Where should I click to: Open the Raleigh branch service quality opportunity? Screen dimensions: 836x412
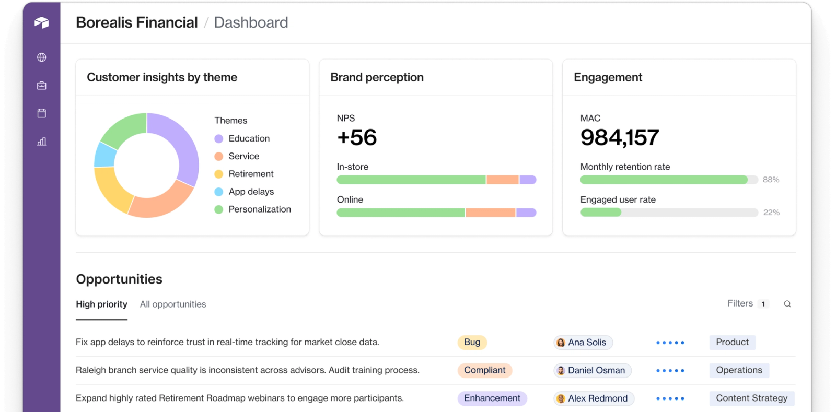click(248, 370)
